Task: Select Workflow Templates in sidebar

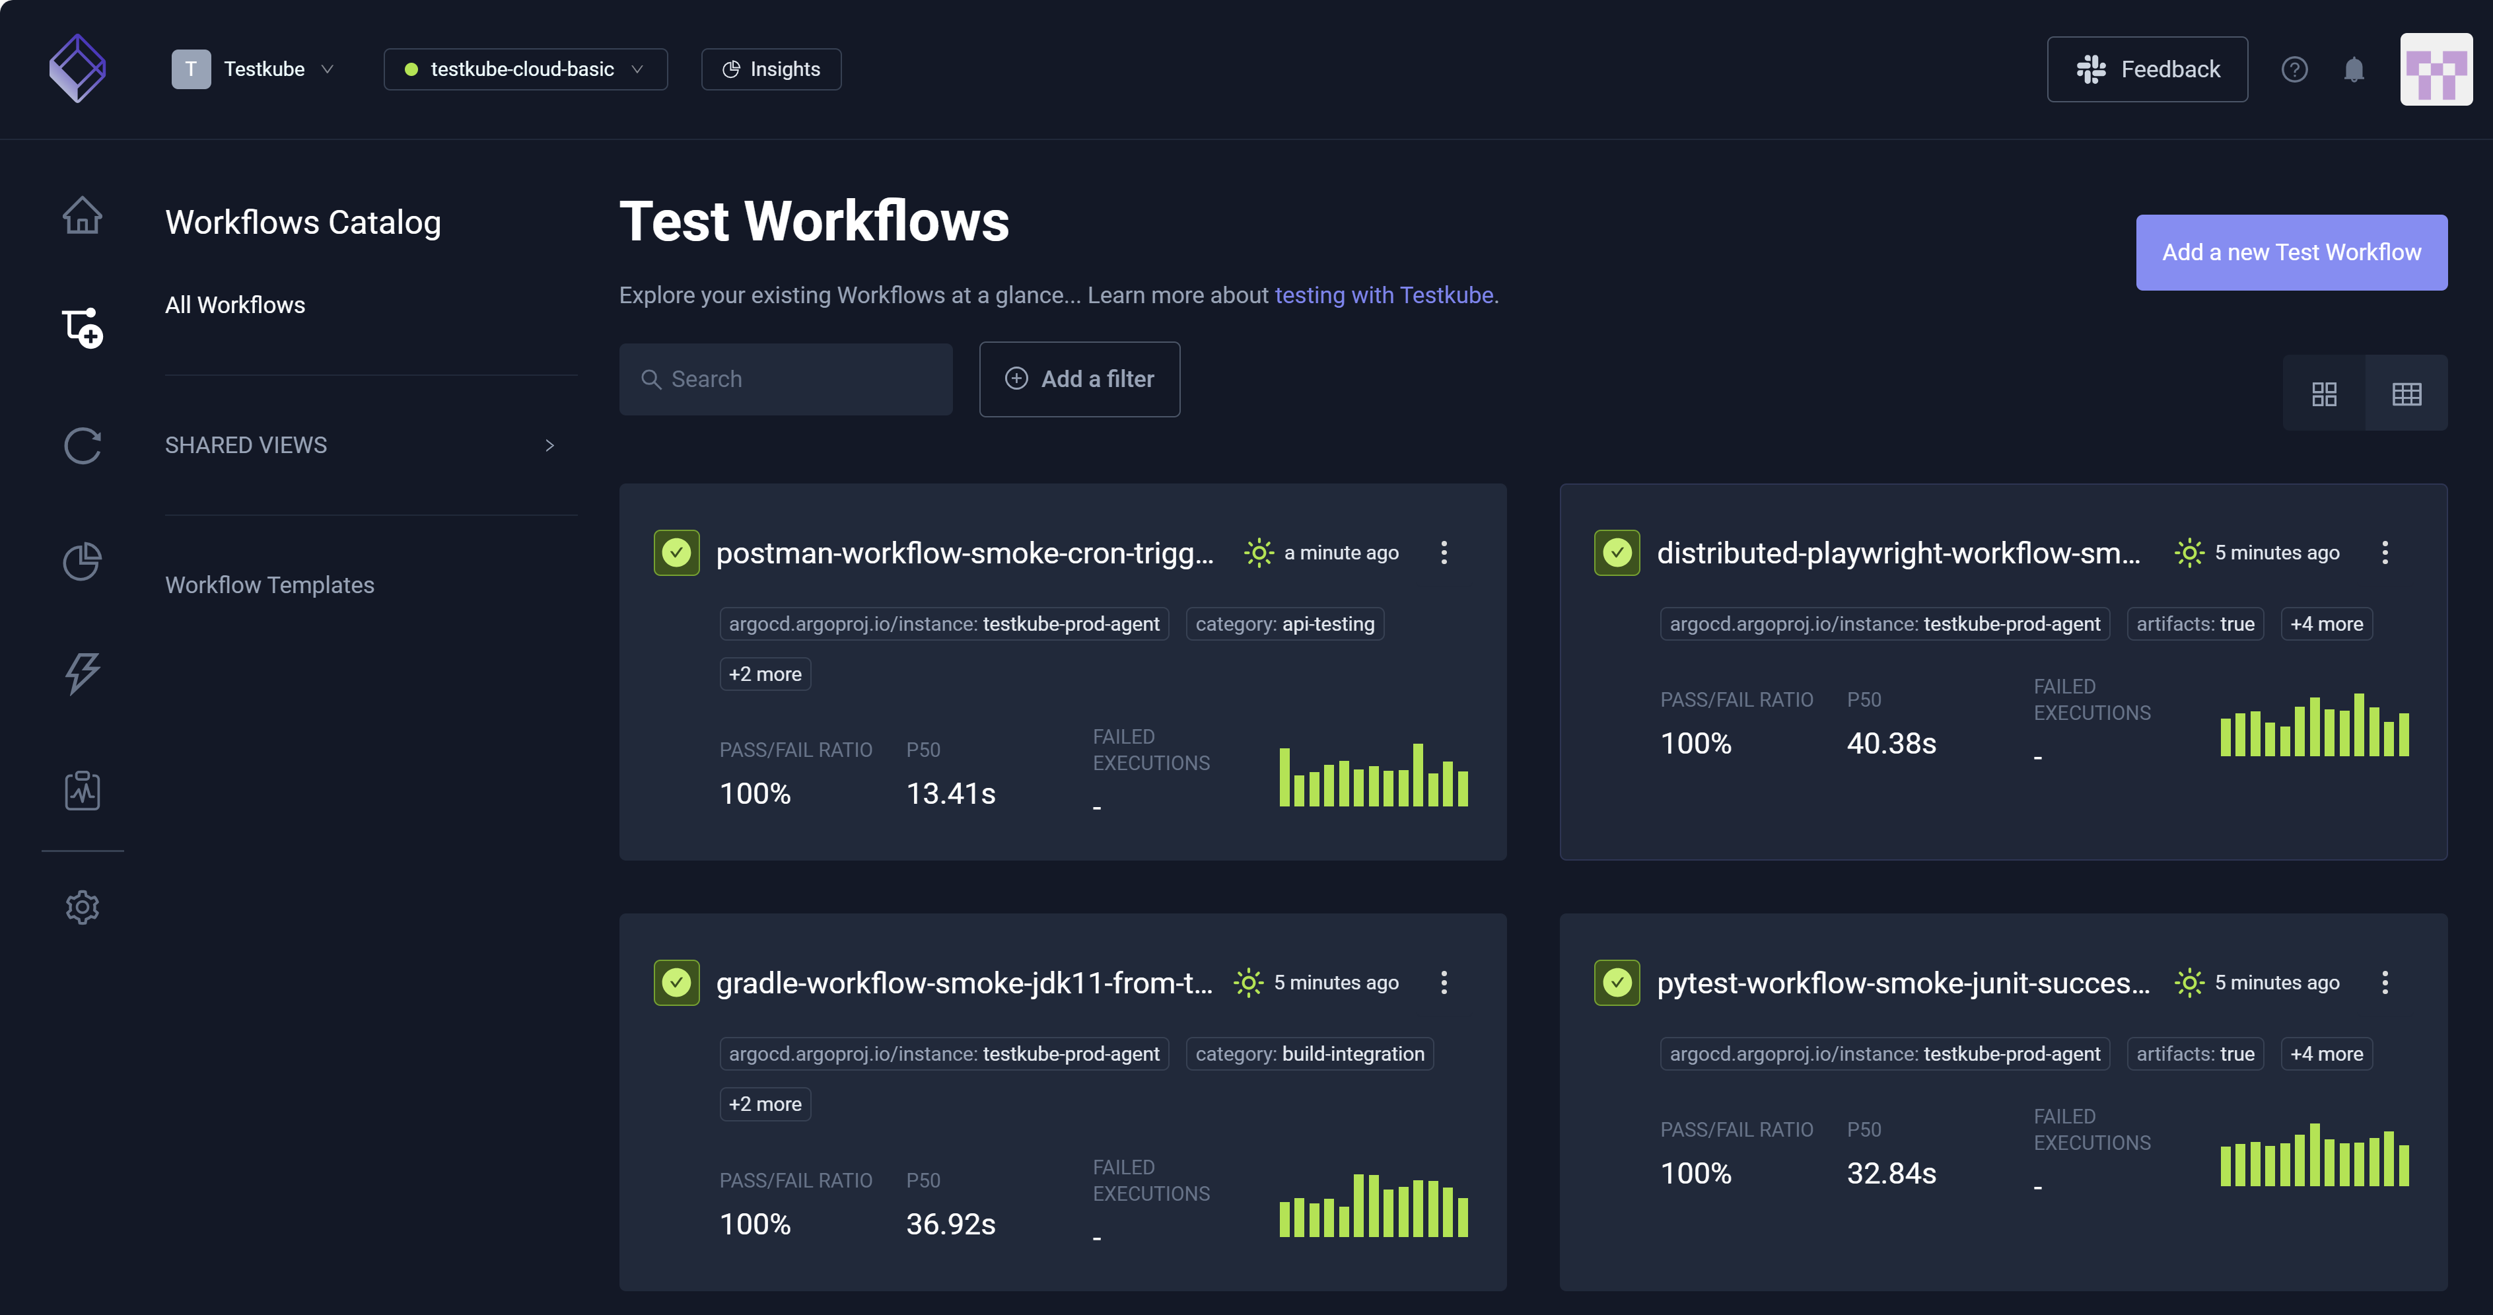Action: point(269,585)
